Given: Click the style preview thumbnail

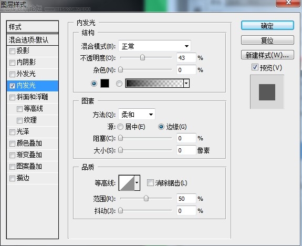Looking at the screenshot, I should click(x=267, y=92).
